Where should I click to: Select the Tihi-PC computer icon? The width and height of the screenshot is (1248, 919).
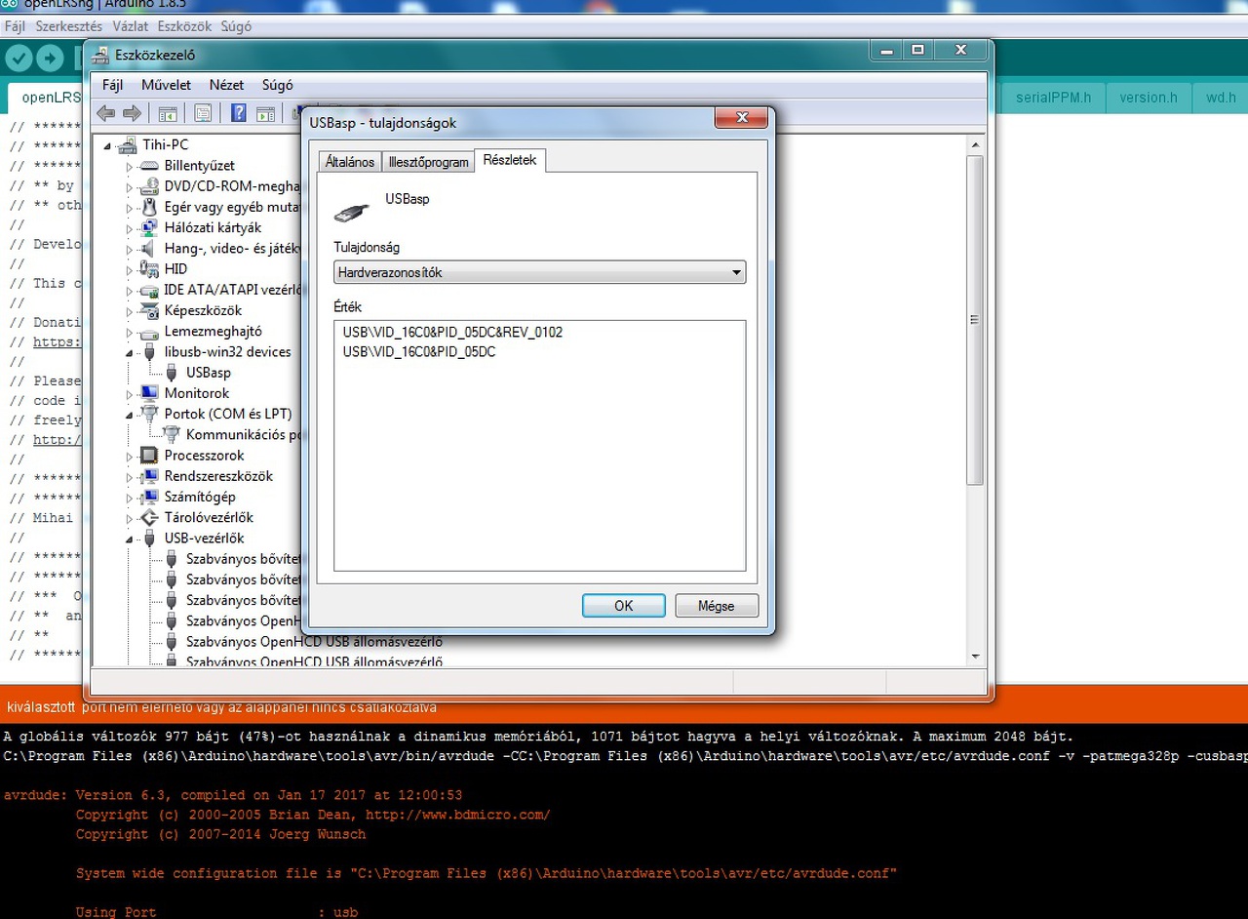[x=127, y=145]
